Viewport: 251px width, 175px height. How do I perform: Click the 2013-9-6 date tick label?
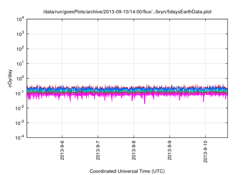[62, 150]
